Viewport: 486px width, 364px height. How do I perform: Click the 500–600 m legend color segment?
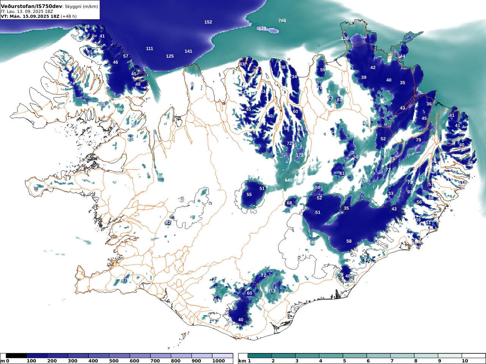coord(119,356)
